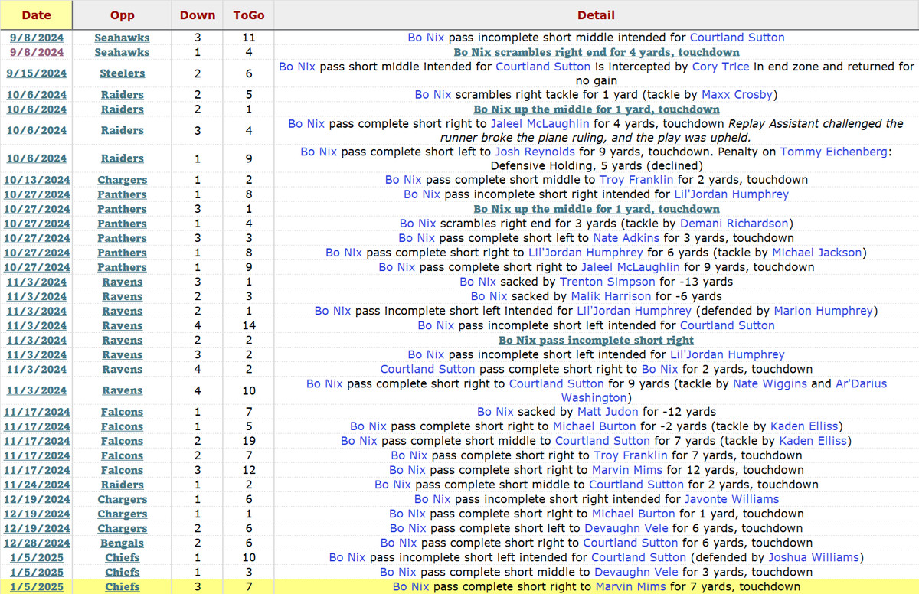Click the Opp column header

pos(122,15)
